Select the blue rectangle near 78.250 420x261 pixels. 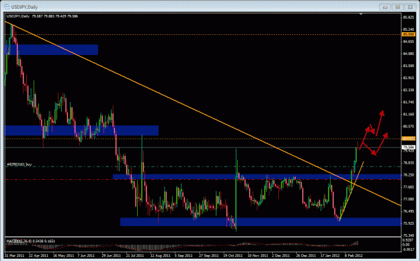click(x=257, y=176)
